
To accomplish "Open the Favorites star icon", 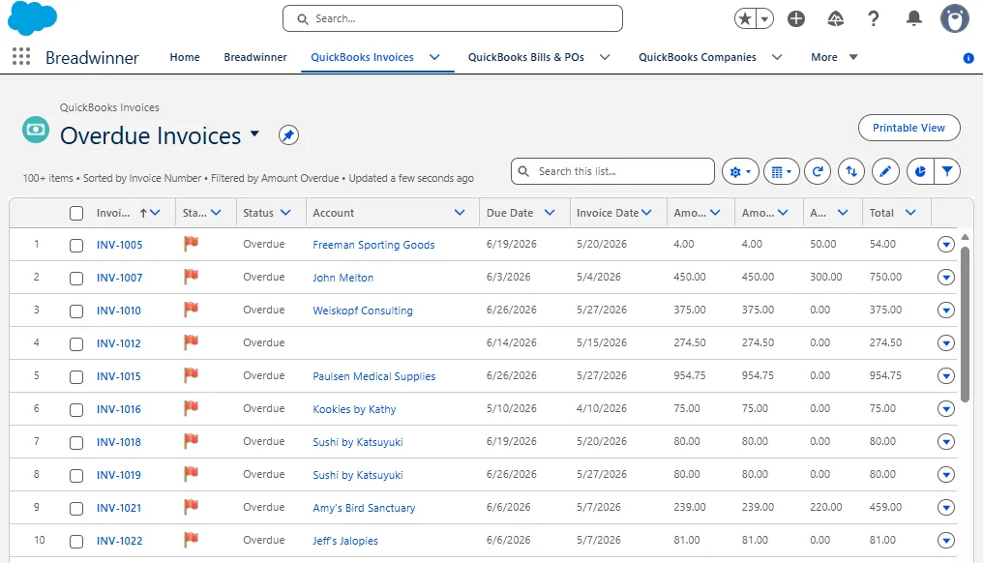I will (745, 18).
